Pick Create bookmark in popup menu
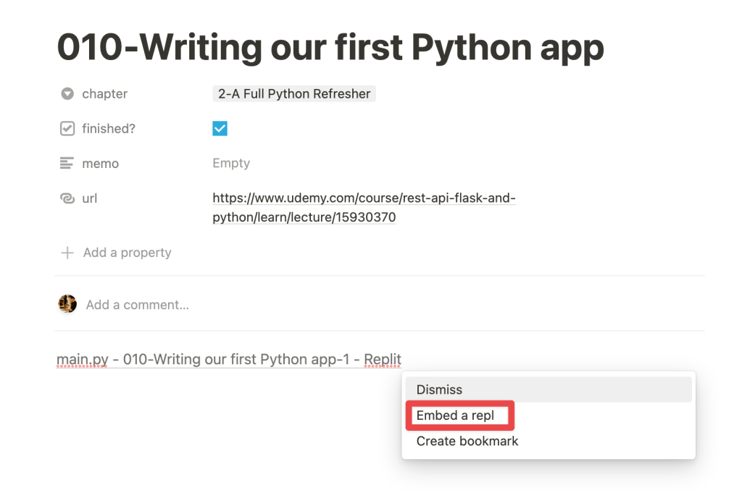The height and width of the screenshot is (501, 742). click(x=467, y=441)
